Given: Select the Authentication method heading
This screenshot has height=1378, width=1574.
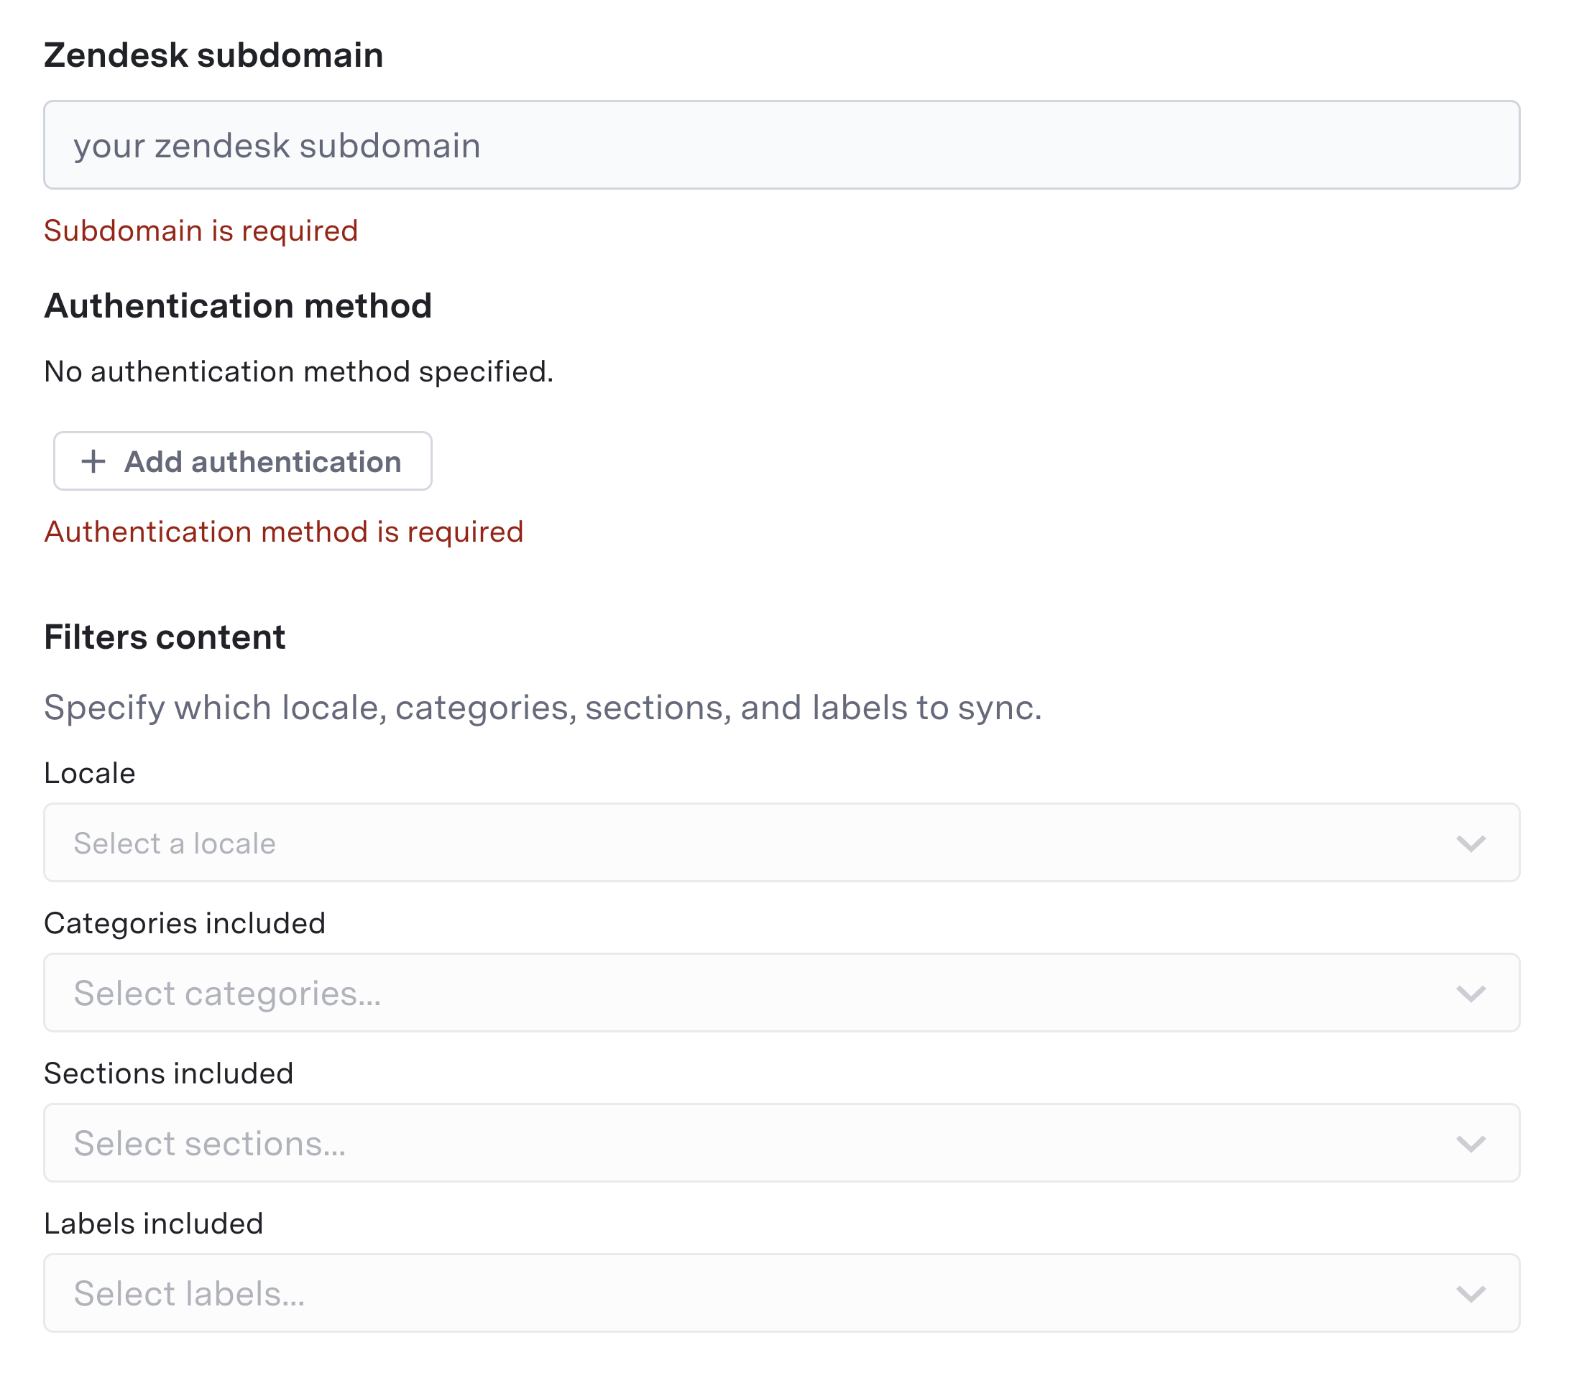Looking at the screenshot, I should 238,305.
